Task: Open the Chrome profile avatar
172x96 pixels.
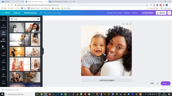Action: click(167, 5)
